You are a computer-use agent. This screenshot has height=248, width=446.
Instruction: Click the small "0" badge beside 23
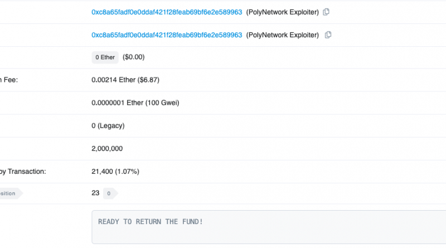coord(109,193)
